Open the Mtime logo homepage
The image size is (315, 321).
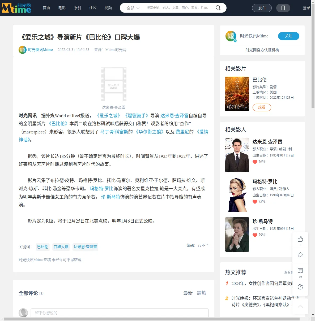[16, 8]
